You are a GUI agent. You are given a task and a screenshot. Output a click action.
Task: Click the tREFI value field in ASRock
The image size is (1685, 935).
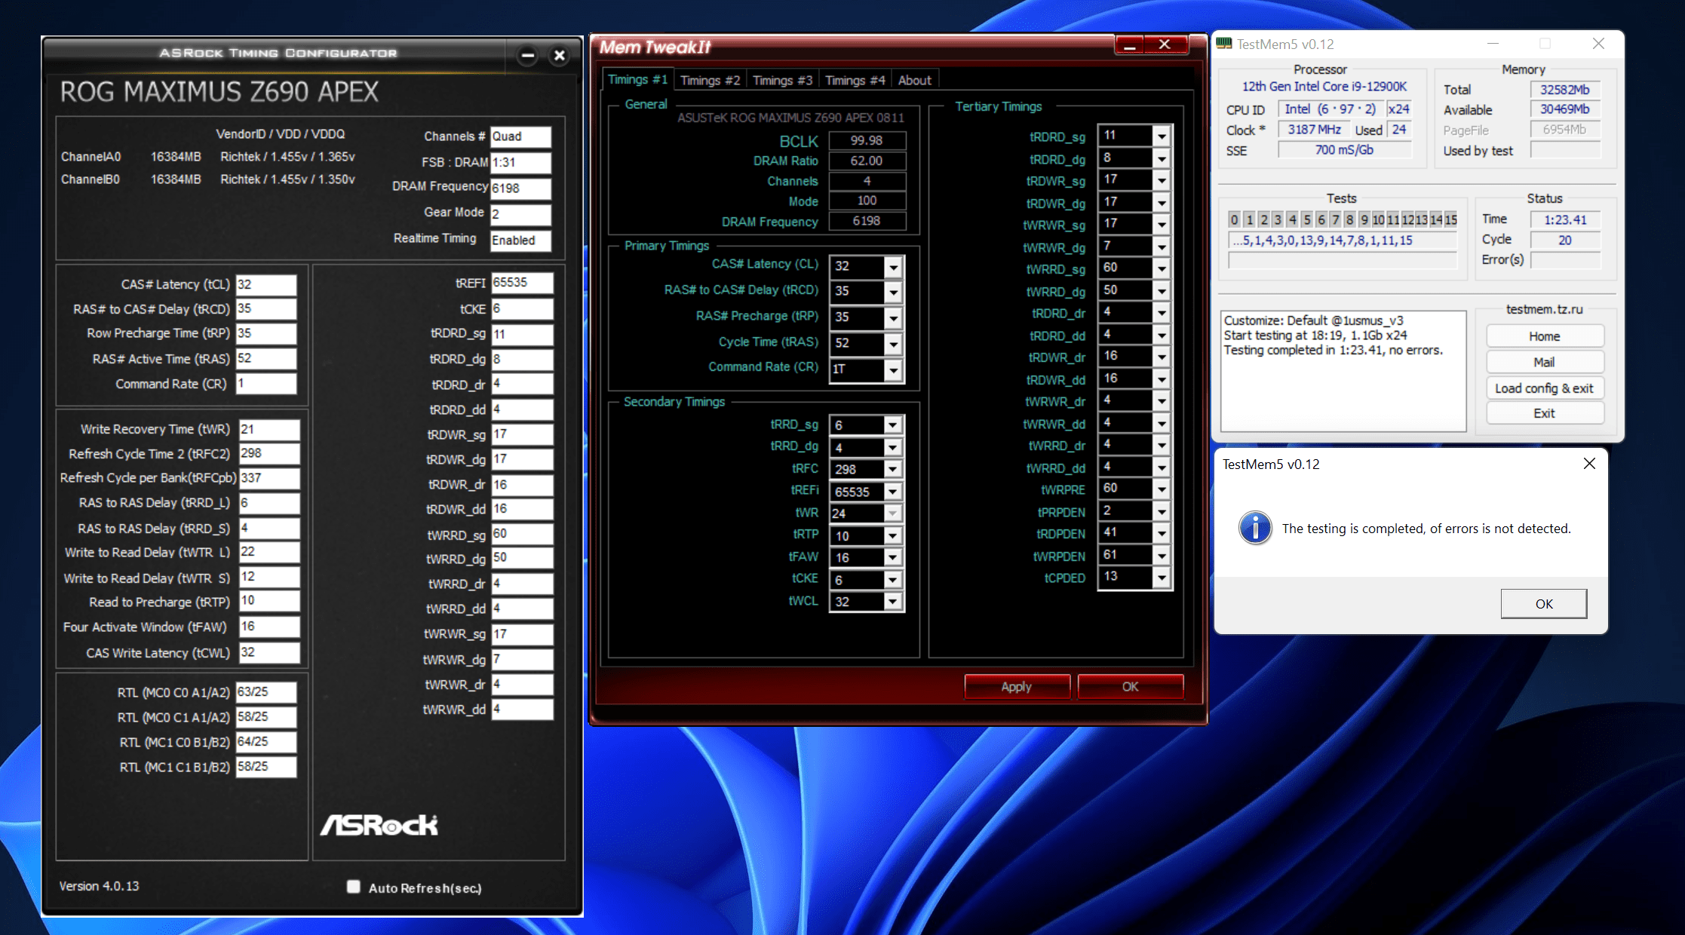pyautogui.click(x=521, y=283)
